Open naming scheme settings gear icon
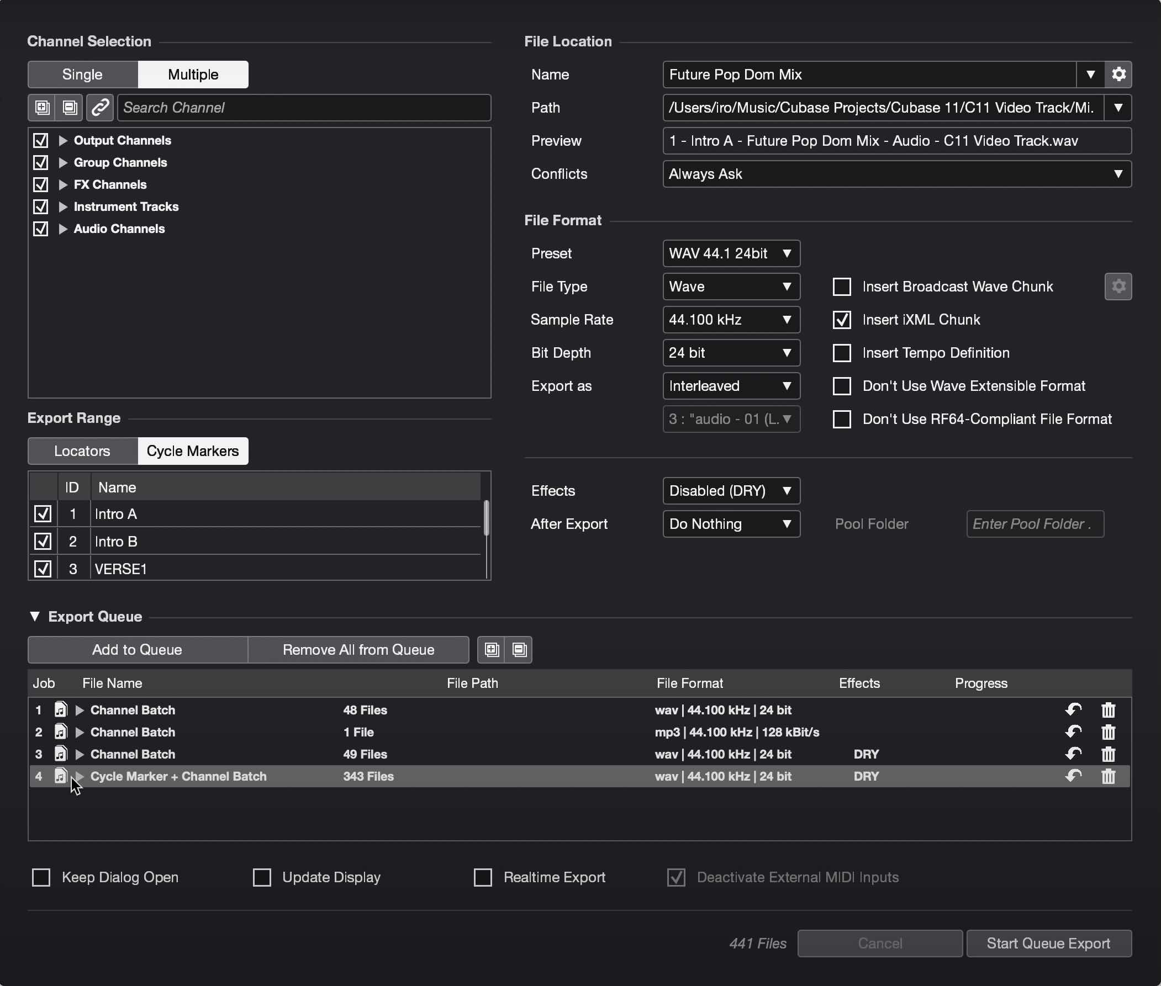The image size is (1161, 986). point(1118,75)
